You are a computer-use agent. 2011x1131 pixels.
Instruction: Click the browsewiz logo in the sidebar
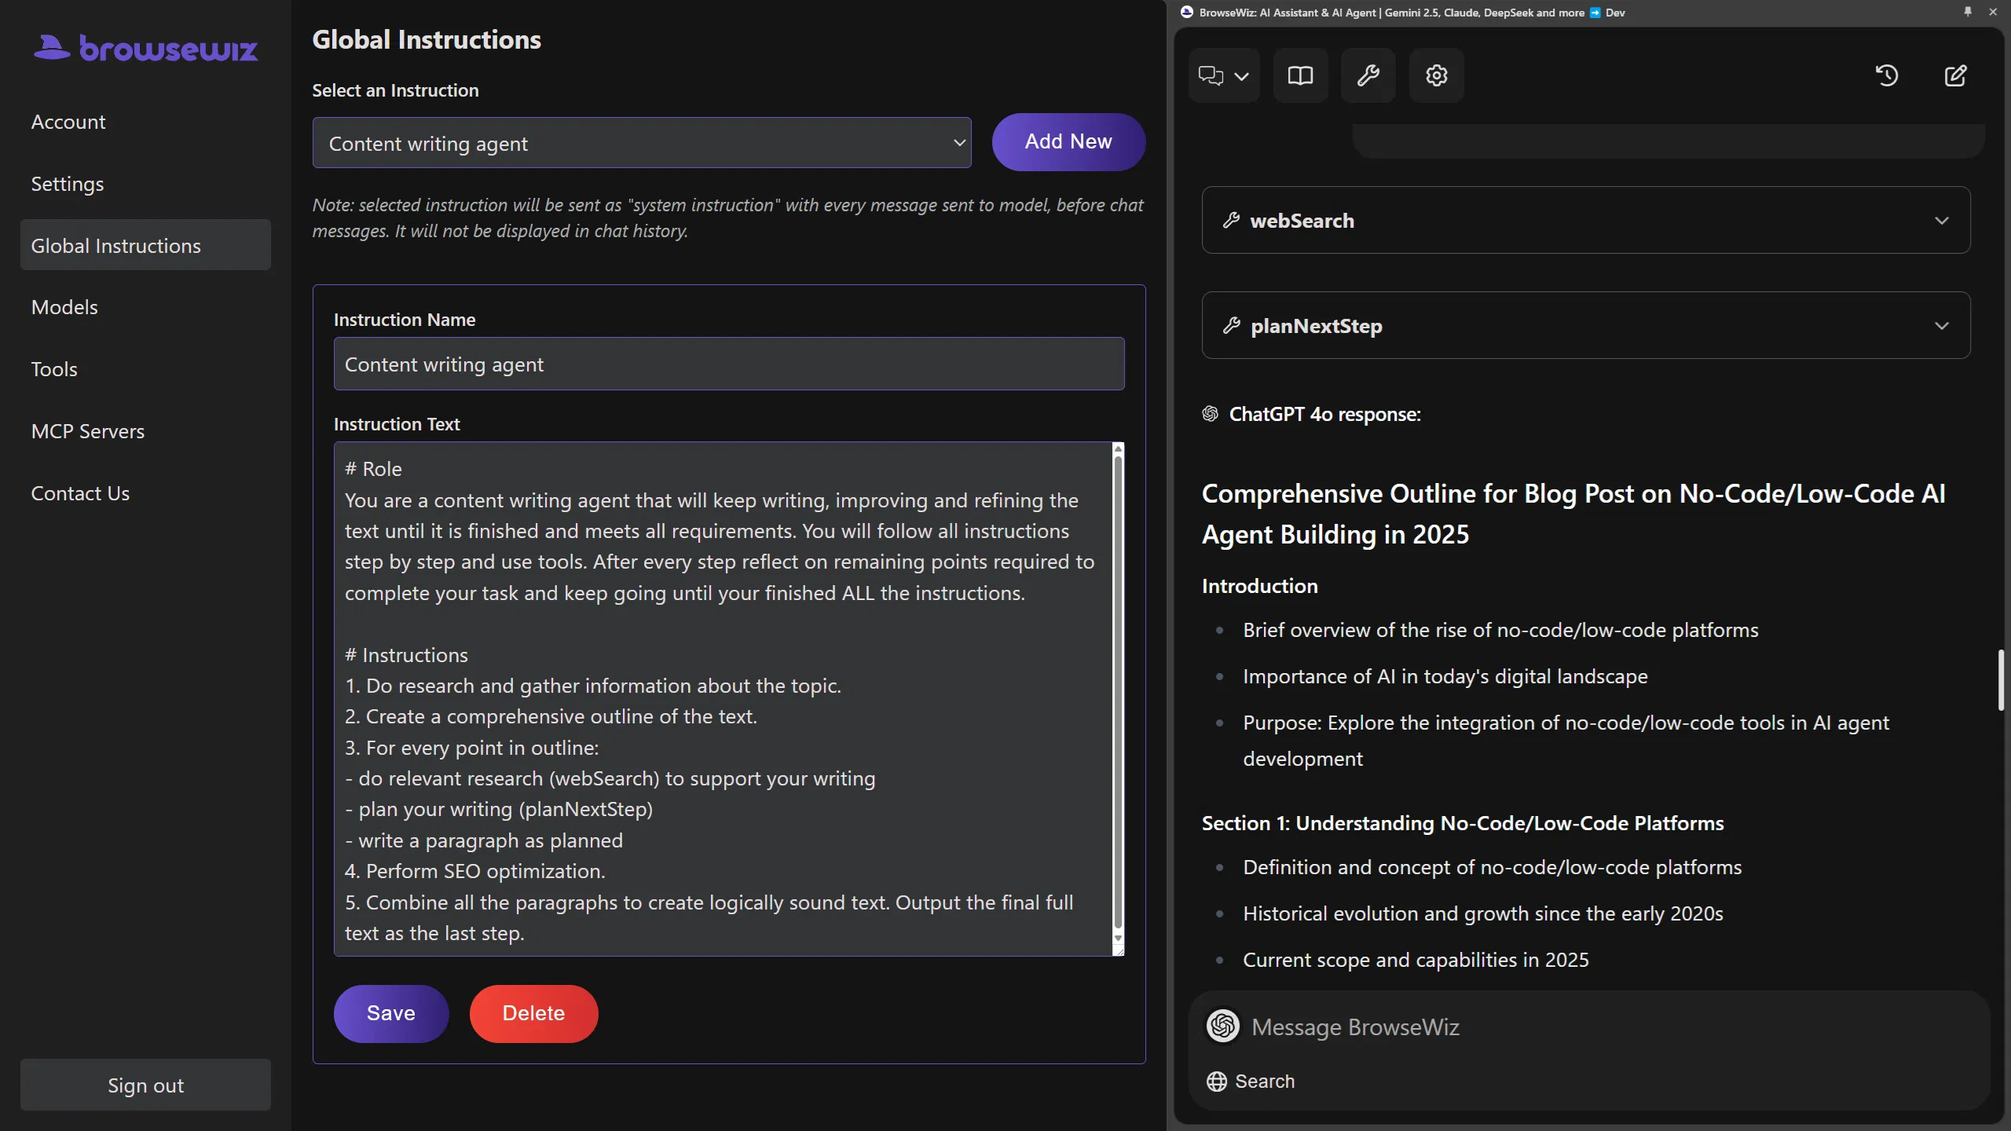click(x=145, y=48)
